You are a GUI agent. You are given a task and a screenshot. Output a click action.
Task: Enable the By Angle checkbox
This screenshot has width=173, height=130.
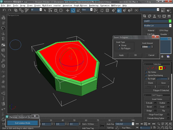146,79
